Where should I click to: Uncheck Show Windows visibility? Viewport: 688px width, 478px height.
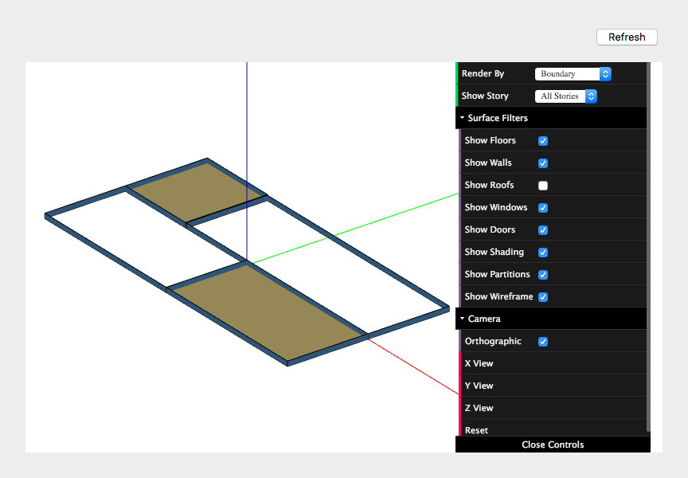click(x=542, y=207)
